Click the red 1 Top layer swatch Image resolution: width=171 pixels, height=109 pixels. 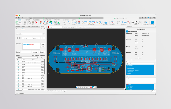[49, 27]
